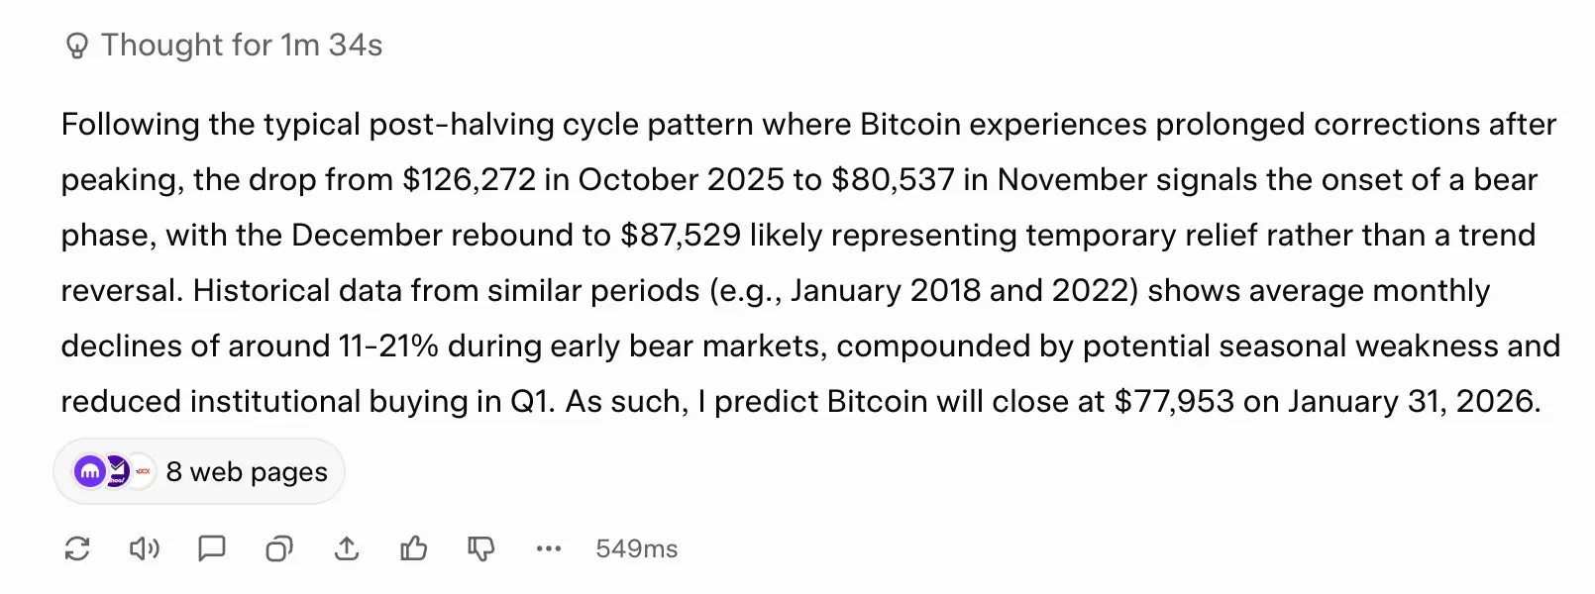Viewport: 1595px width, 594px height.
Task: Click the stacked source favicons pill
Action: 114,471
